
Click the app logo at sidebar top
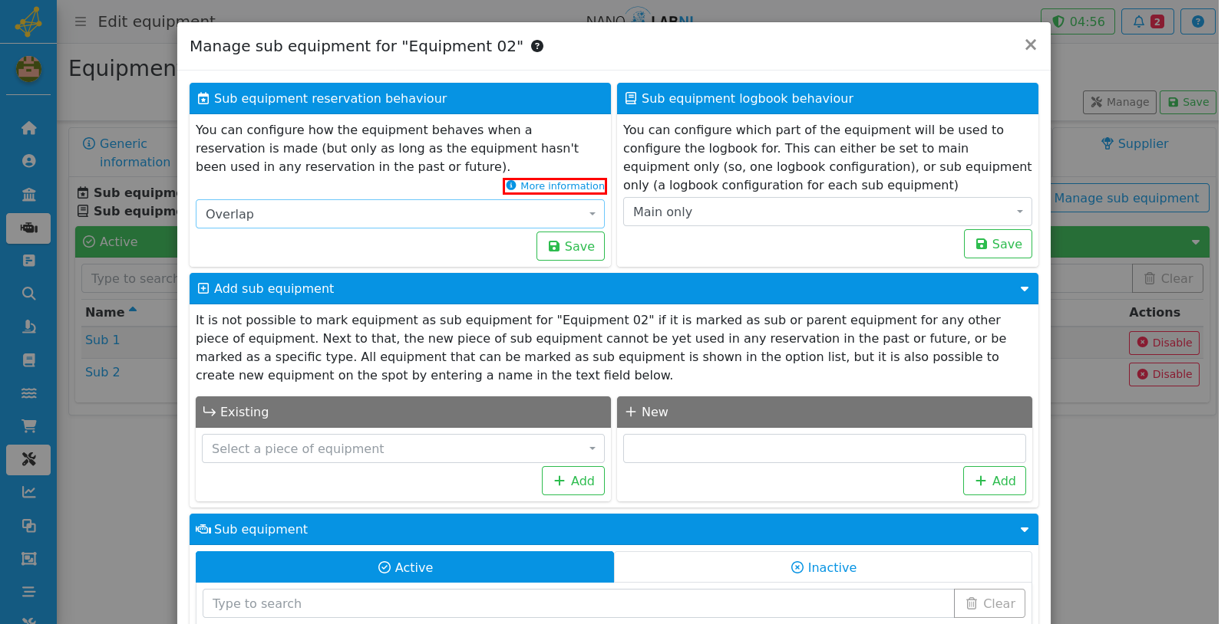tap(28, 21)
